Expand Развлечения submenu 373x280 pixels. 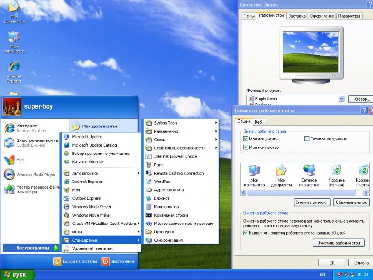click(181, 131)
